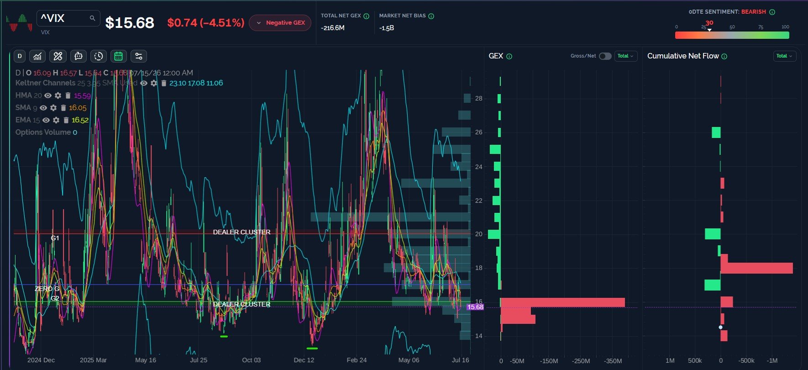Click the search magnifier in ticker box

click(x=92, y=18)
